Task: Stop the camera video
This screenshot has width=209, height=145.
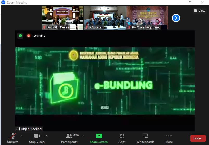Action: [x=37, y=138]
